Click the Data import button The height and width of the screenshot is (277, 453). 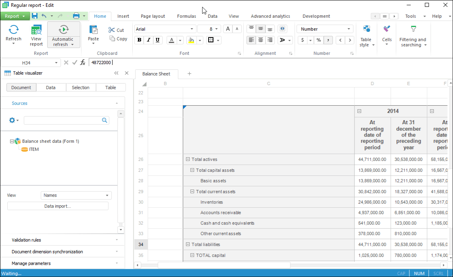(x=58, y=206)
